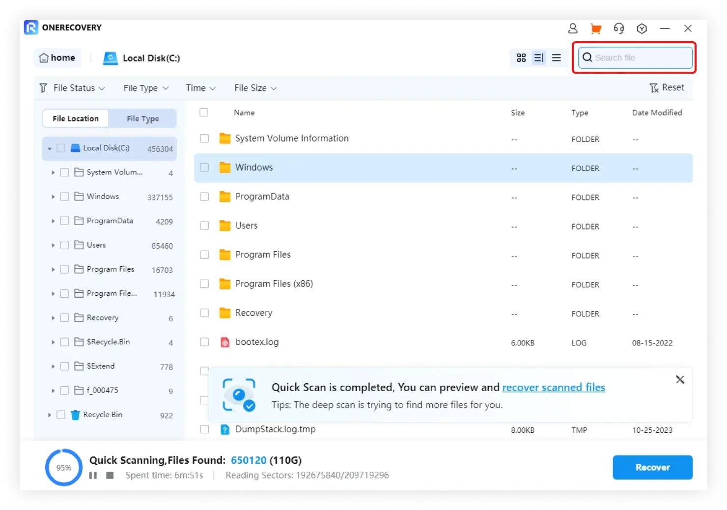Switch to the File Type tab
This screenshot has height=510, width=727.
point(142,118)
